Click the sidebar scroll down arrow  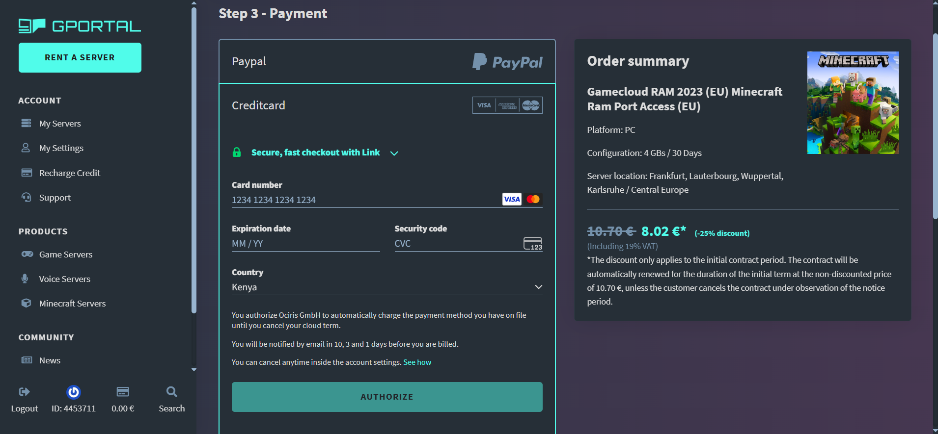click(194, 370)
